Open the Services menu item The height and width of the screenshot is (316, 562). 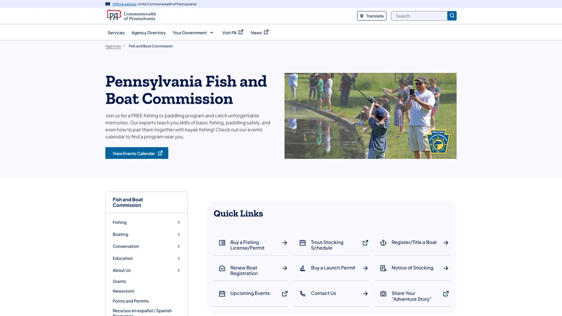[116, 33]
